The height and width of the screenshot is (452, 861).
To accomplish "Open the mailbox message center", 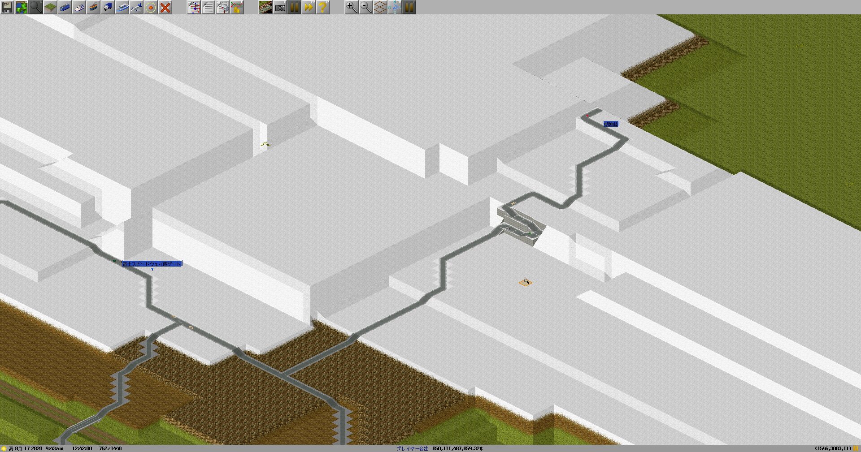I will coord(222,7).
